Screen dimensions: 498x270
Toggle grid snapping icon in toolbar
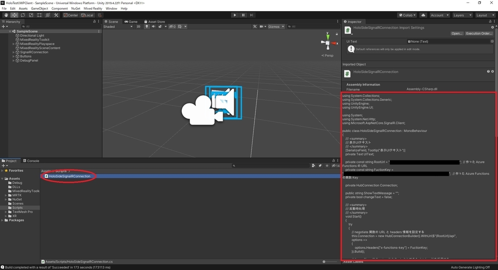100,15
